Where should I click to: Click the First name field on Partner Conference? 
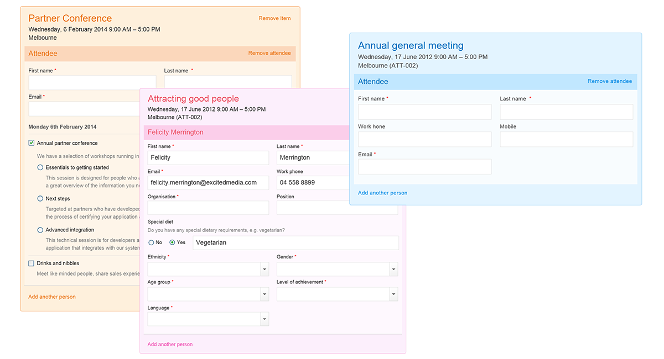(x=91, y=82)
